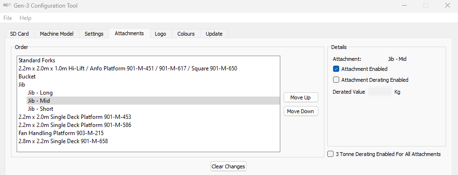Switch to the Machine Model tab
Viewport: 458px width, 175px height.
(57, 34)
